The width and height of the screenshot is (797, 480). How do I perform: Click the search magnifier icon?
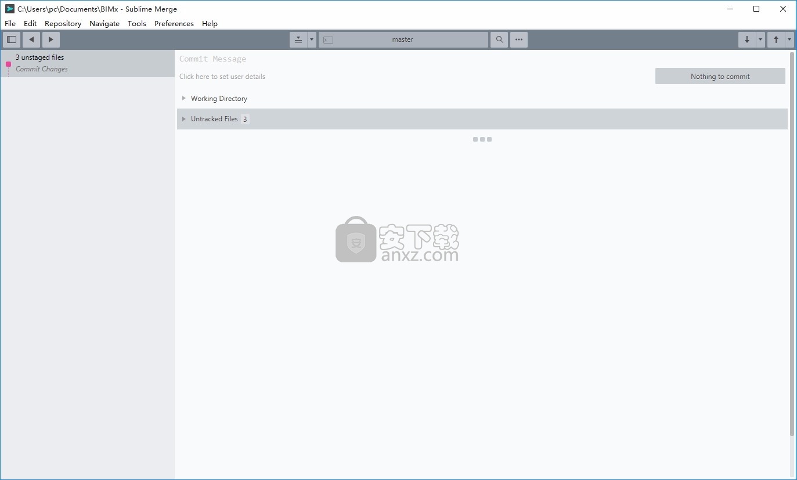click(x=499, y=39)
